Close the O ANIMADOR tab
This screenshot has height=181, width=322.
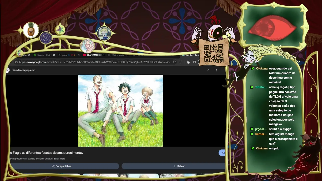[x=104, y=55]
